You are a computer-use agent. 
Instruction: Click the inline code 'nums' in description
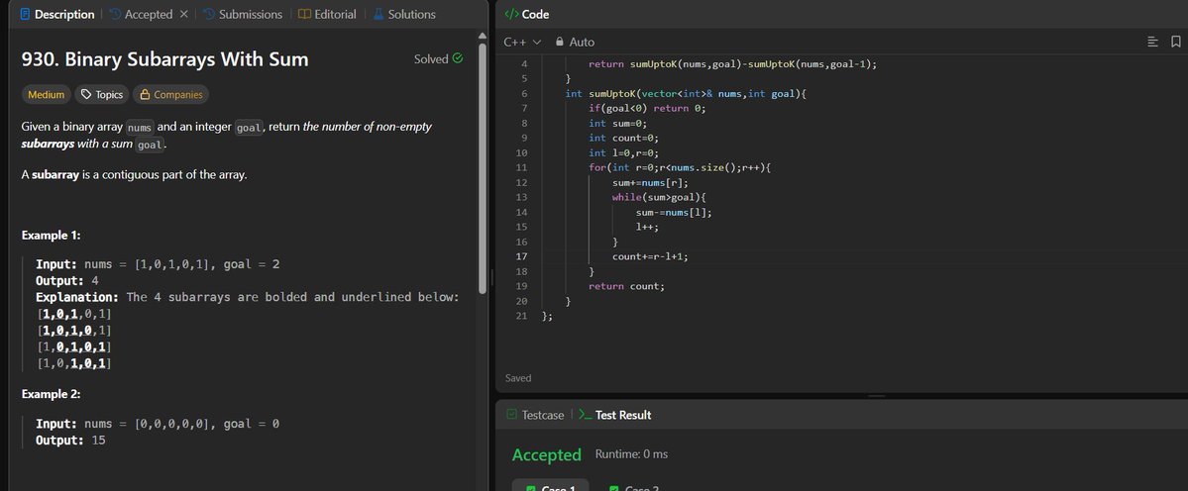(x=140, y=127)
